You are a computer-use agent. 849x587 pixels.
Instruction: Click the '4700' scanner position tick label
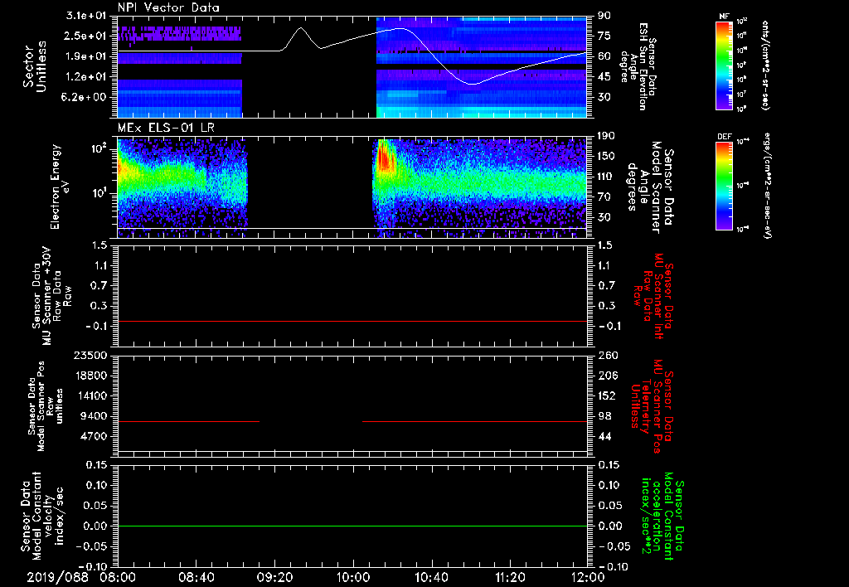(95, 436)
